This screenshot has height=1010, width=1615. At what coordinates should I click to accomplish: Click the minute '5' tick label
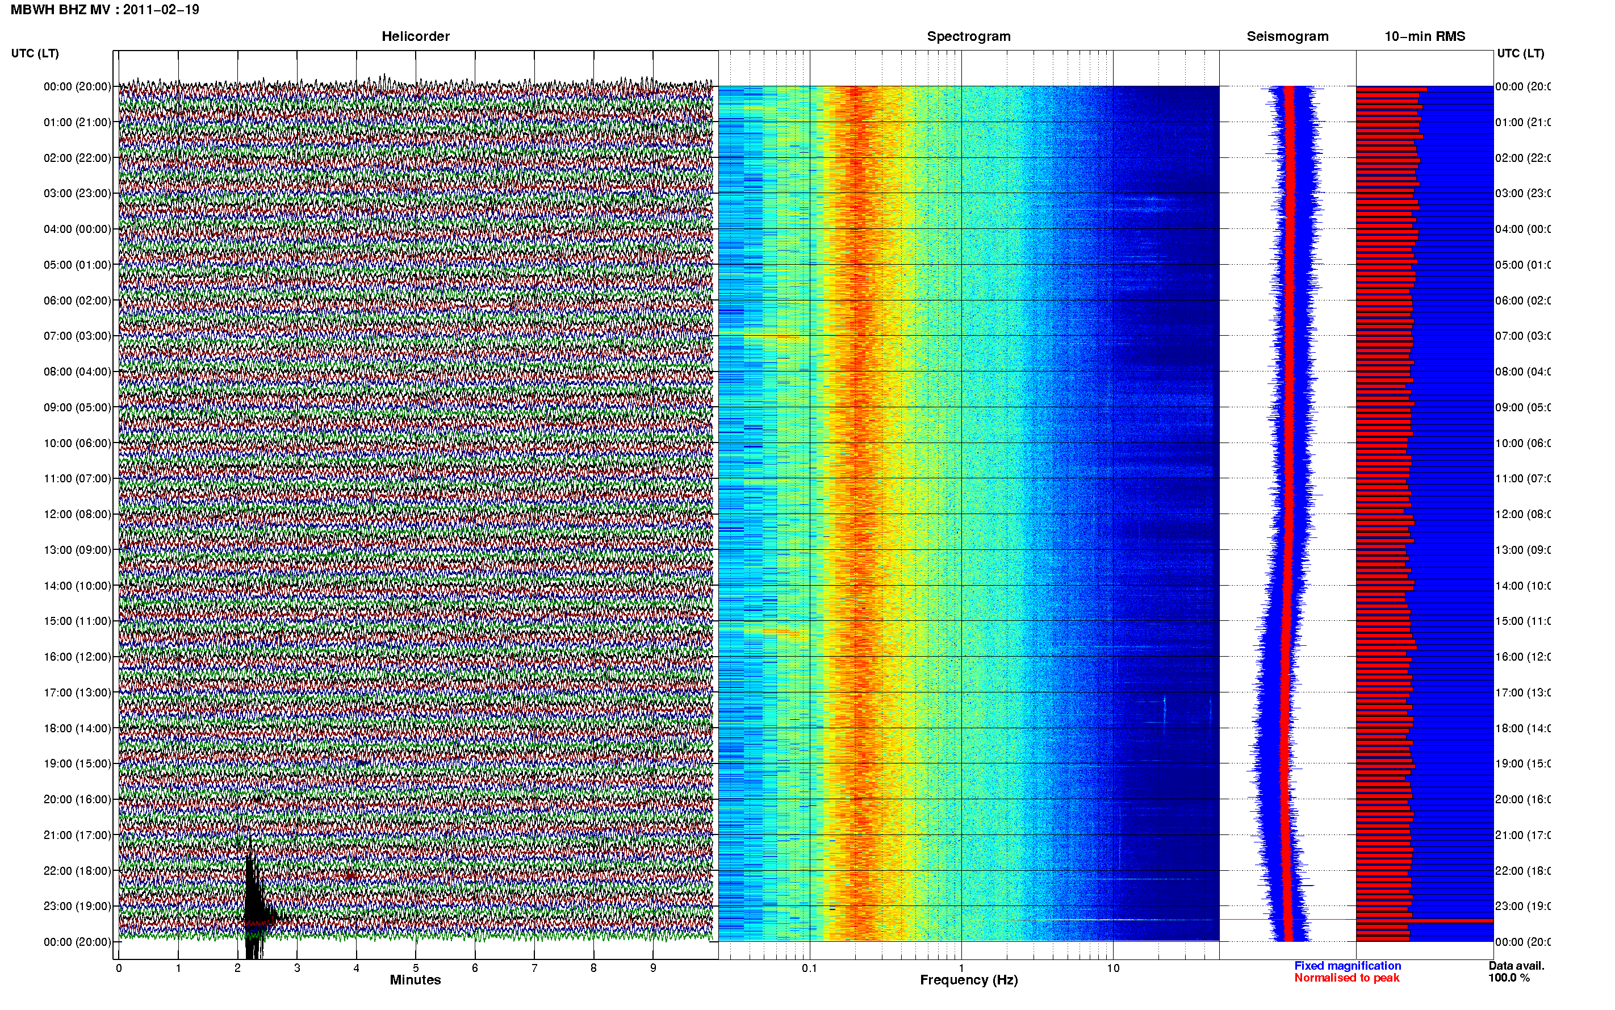[415, 968]
